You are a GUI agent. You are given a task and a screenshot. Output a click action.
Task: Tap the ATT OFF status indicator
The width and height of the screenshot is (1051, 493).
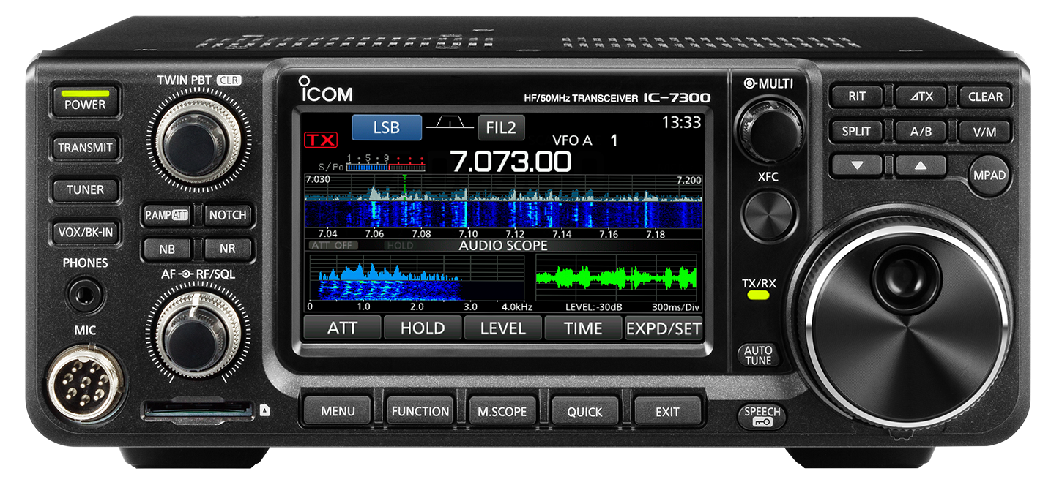(x=333, y=246)
